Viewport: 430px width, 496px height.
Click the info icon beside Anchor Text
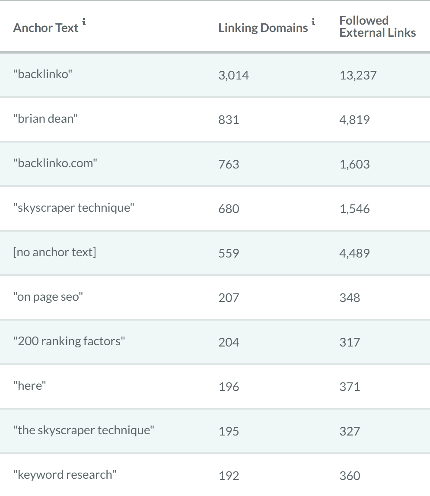(x=84, y=22)
